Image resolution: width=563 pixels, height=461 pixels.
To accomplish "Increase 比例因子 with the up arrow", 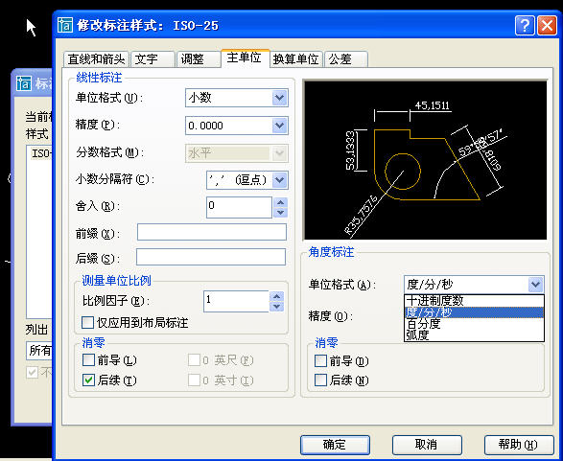I will click(x=277, y=297).
